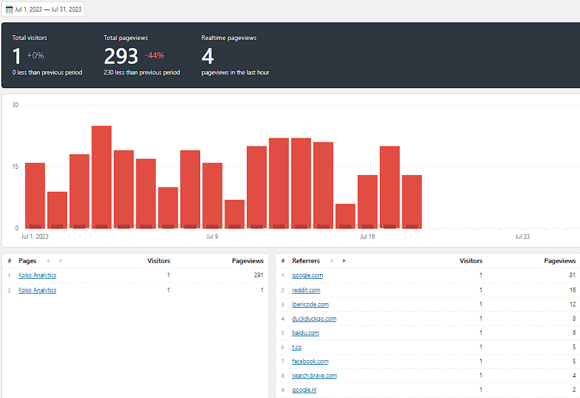Open the Jul 1 — Jul 31 date range selector
This screenshot has height=398, width=580.
47,9
